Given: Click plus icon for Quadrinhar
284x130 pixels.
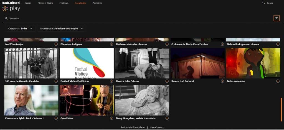Looking at the screenshot, I should pos(111,118).
